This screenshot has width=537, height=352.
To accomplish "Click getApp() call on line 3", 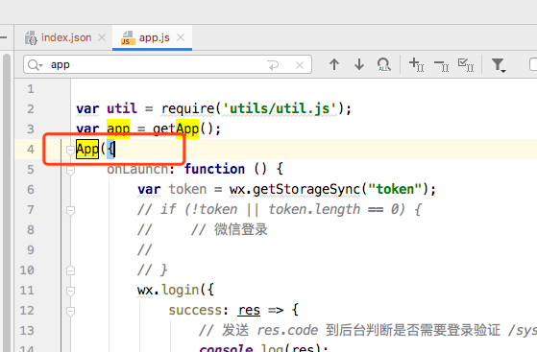I will click(183, 129).
